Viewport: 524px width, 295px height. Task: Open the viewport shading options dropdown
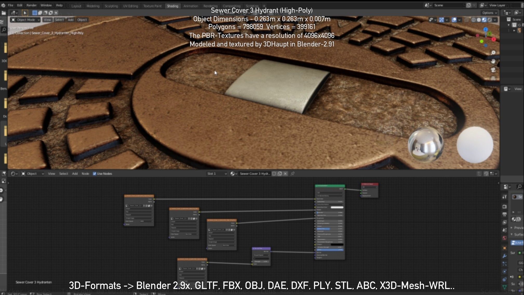pos(495,20)
